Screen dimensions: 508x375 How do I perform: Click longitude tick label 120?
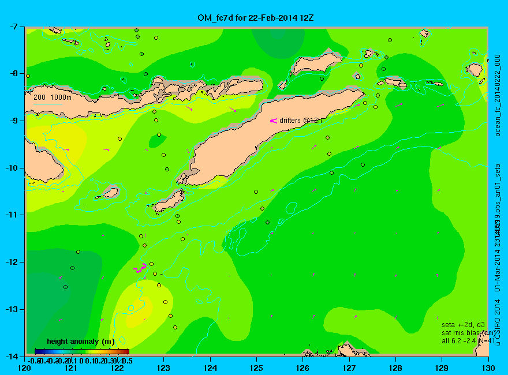click(x=25, y=368)
